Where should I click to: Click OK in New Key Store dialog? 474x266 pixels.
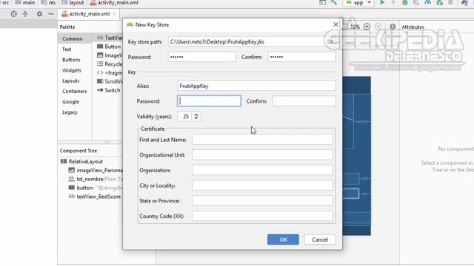coord(283,239)
